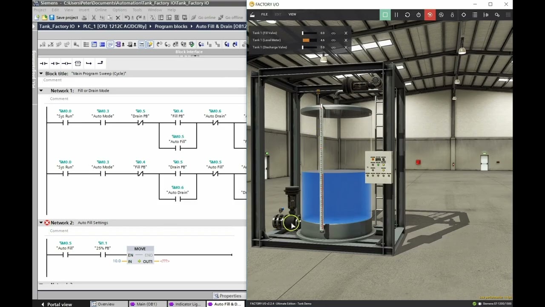Open the Options menu in TIA Portal
Viewport: 545px width, 307px height.
click(119, 10)
